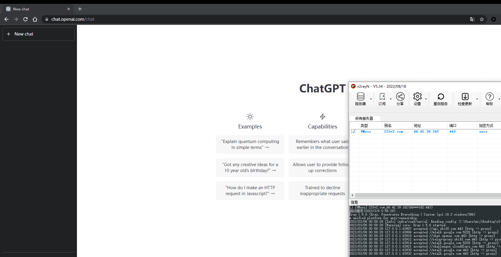Click the v2rayN title bar app icon
This screenshot has width=501, height=257.
click(353, 86)
